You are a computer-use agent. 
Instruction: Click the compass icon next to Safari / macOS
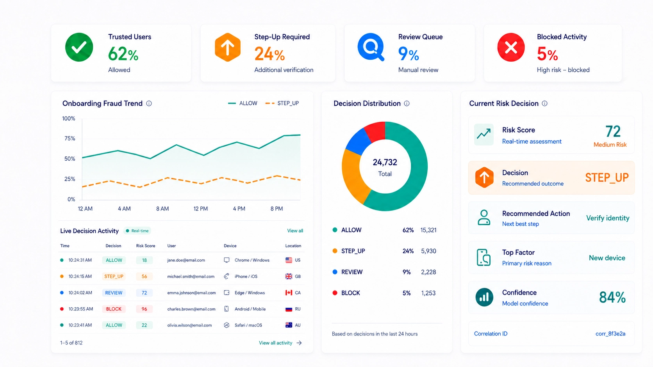227,325
